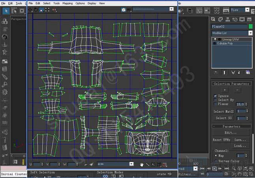
Task: Expand the Unwrap UVW modifier sub-objects
Action: 219,39
